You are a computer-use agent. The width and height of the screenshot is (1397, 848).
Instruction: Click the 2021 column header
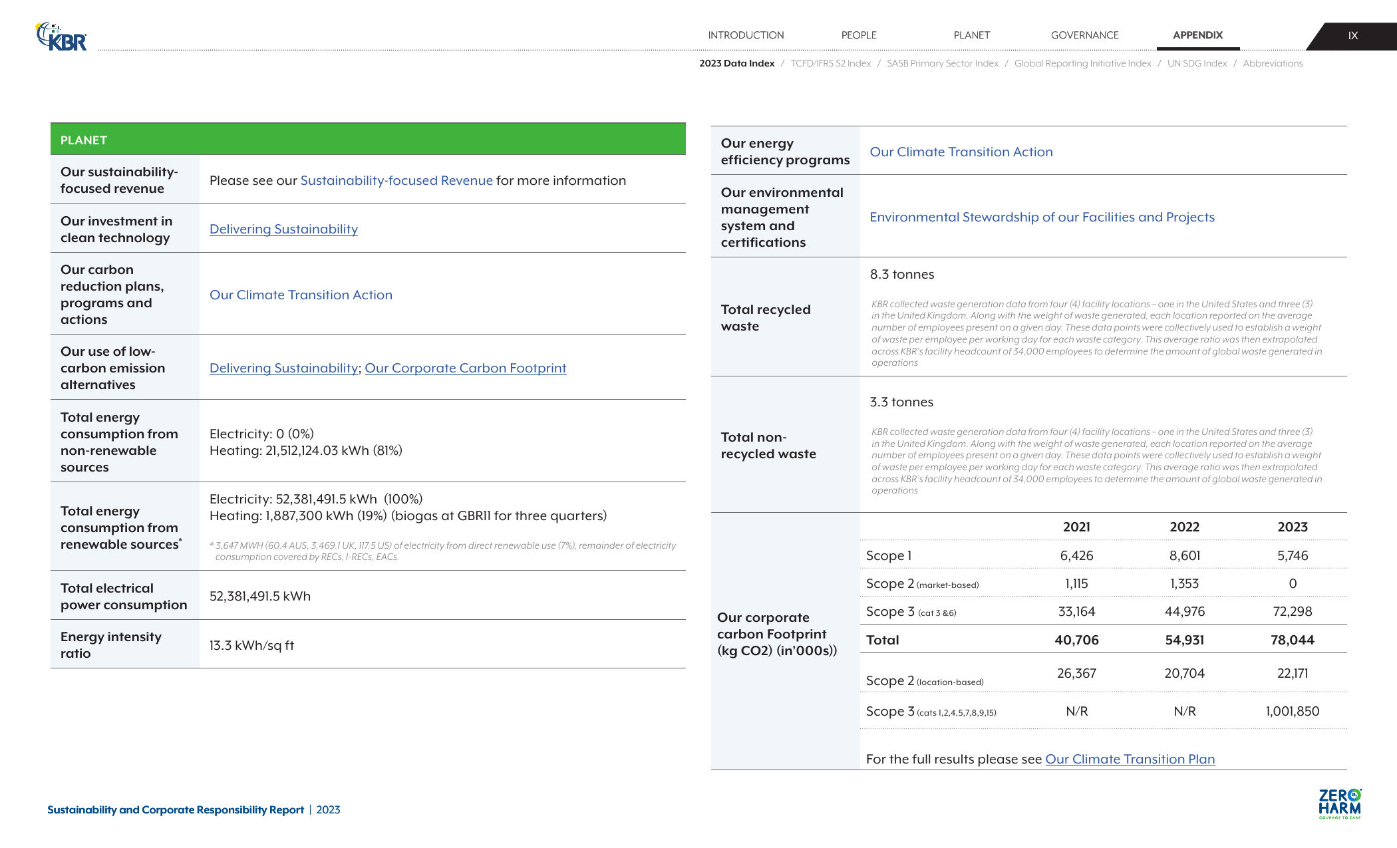[1076, 527]
